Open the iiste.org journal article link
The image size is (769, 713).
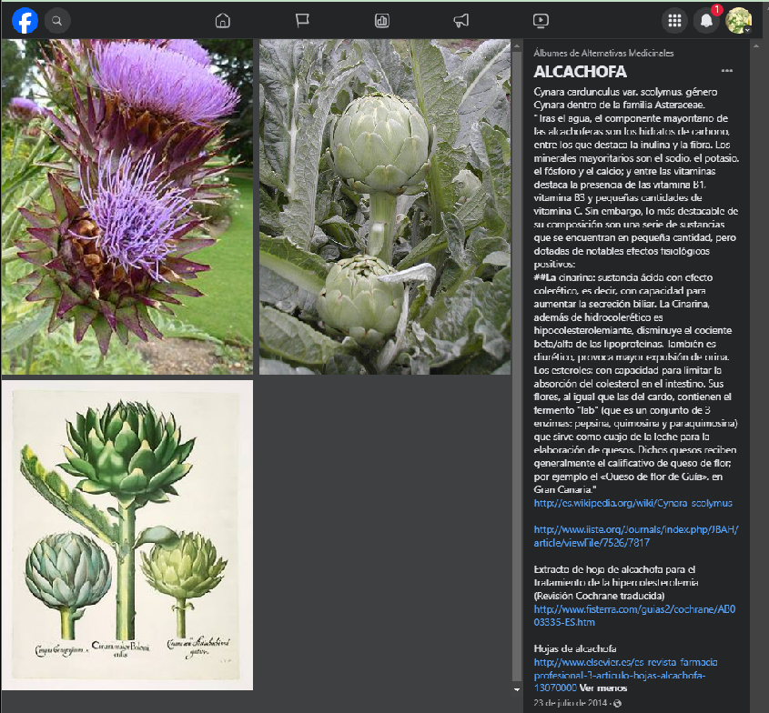click(635, 536)
